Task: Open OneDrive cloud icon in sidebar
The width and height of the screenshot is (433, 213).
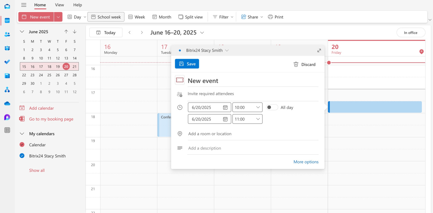Action: tap(7, 103)
